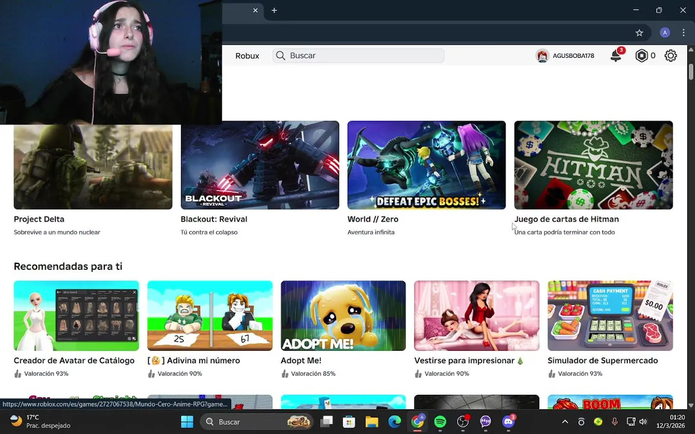695x434 pixels.
Task: Click the Simulador de Supermercado title
Action: pyautogui.click(x=603, y=360)
